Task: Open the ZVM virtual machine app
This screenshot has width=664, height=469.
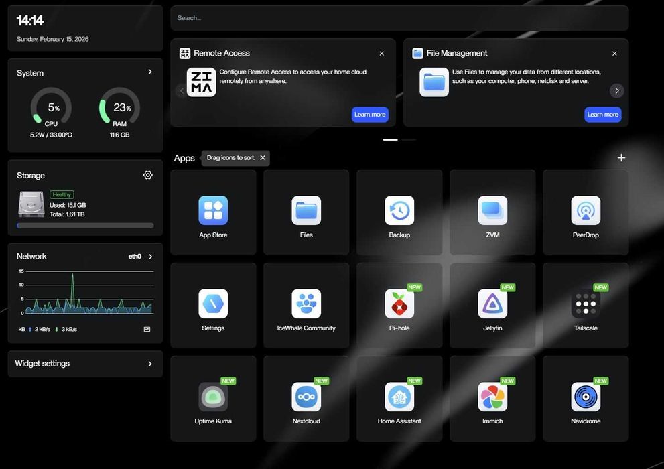Action: tap(492, 210)
